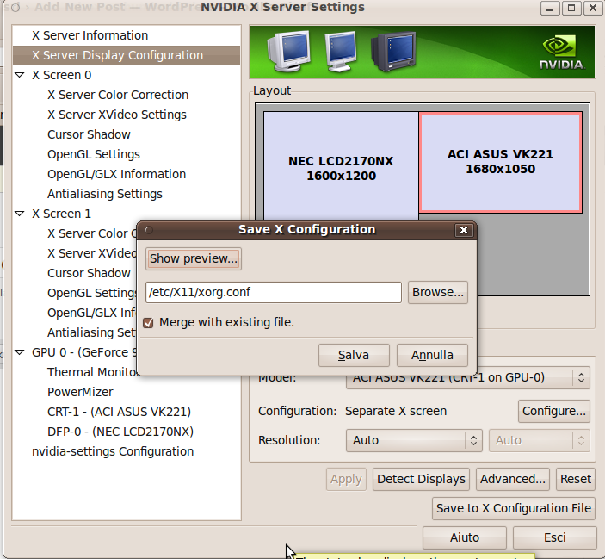Click Save to X Configuration File
The width and height of the screenshot is (605, 559).
[514, 508]
